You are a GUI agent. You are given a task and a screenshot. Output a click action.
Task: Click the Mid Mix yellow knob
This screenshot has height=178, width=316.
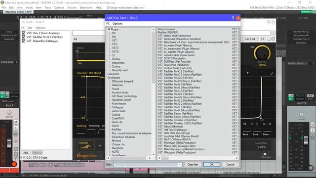[x=262, y=53]
